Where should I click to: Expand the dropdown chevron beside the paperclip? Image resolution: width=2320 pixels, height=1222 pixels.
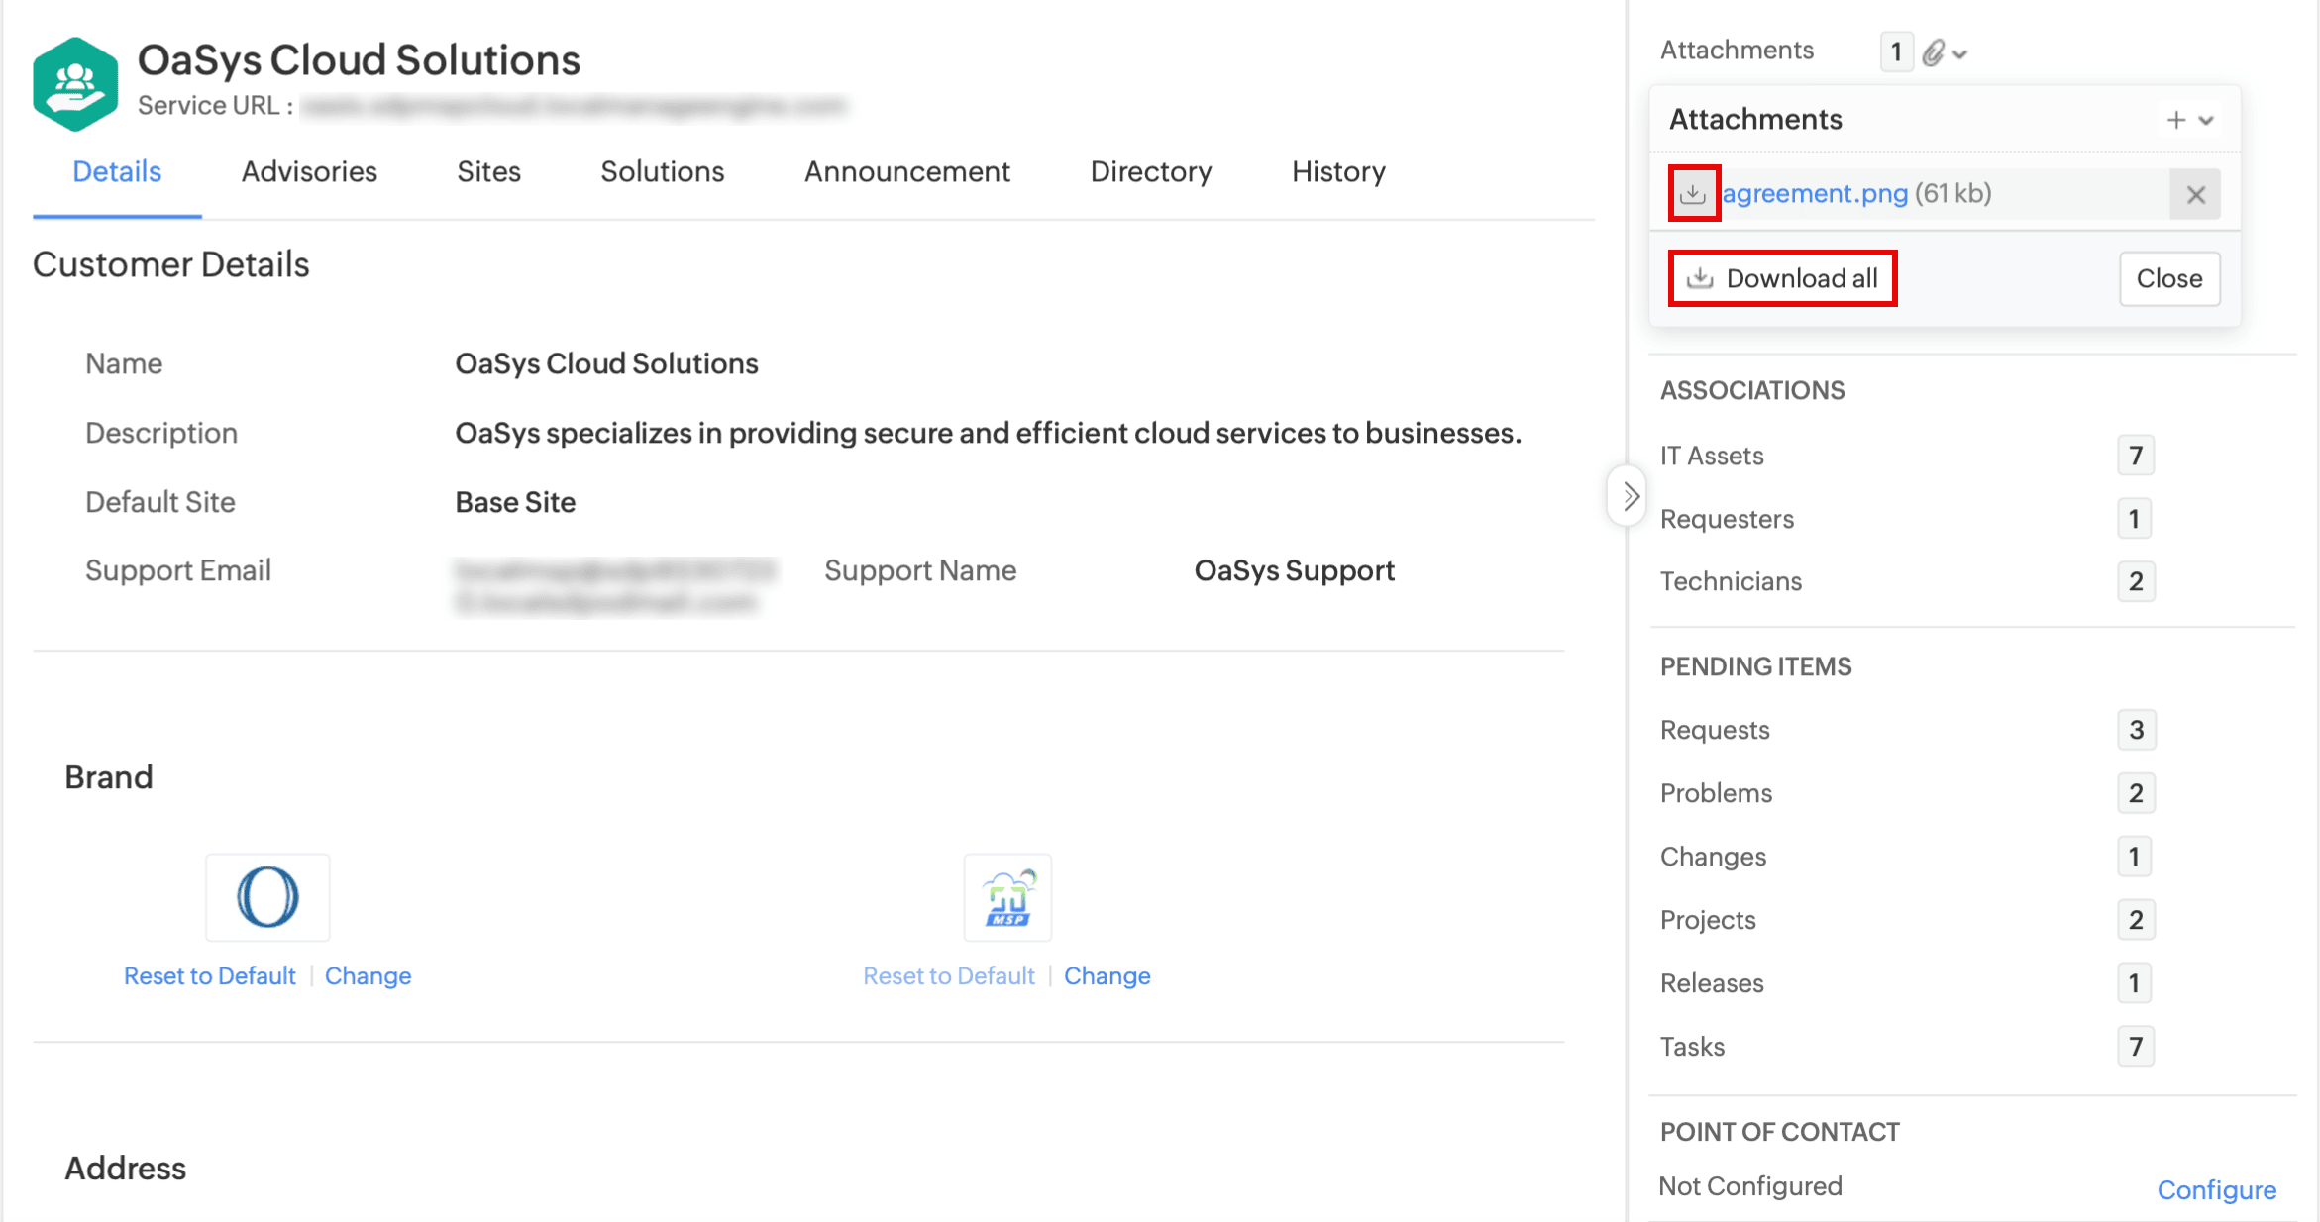coord(1960,54)
